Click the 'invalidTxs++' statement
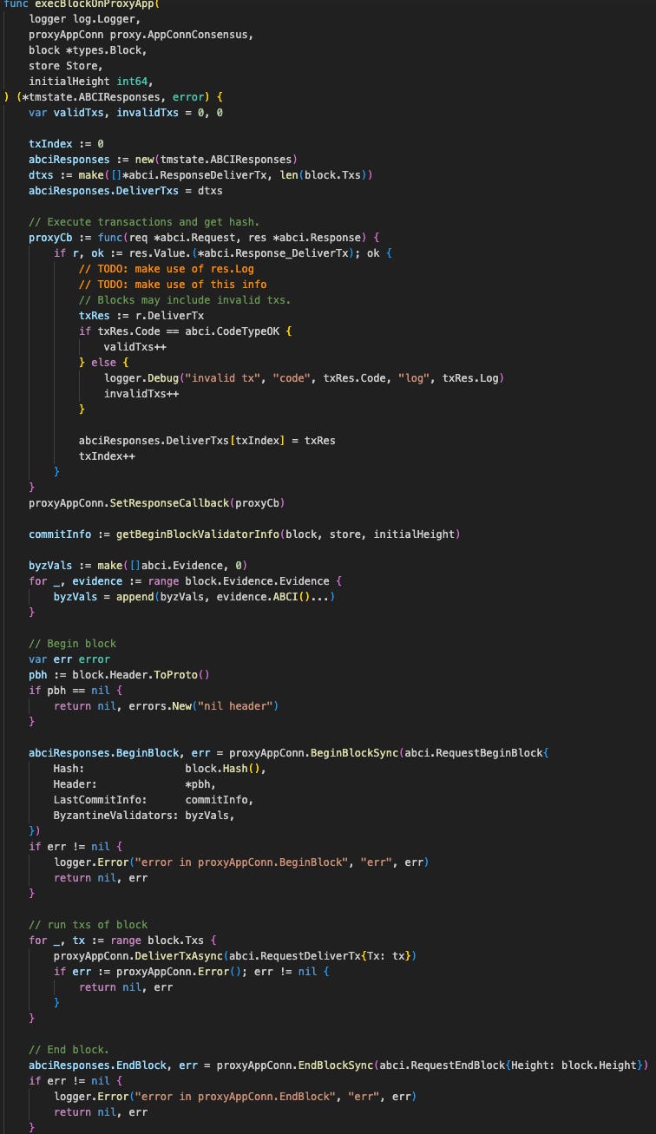The image size is (656, 1134). (x=141, y=393)
